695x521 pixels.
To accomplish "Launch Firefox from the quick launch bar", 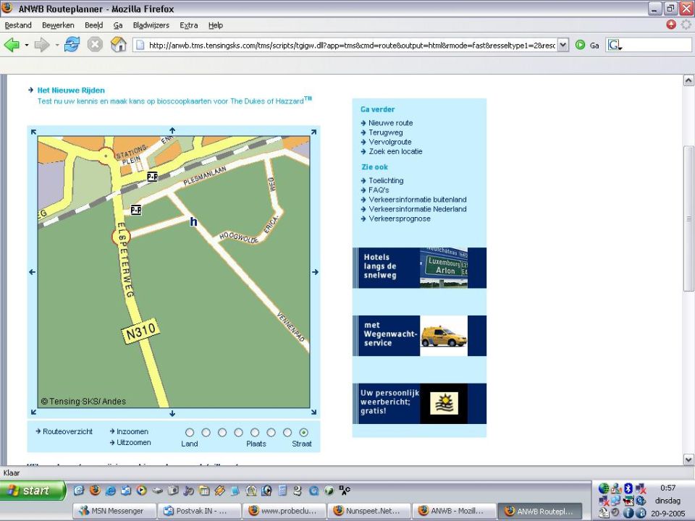I will click(x=95, y=490).
